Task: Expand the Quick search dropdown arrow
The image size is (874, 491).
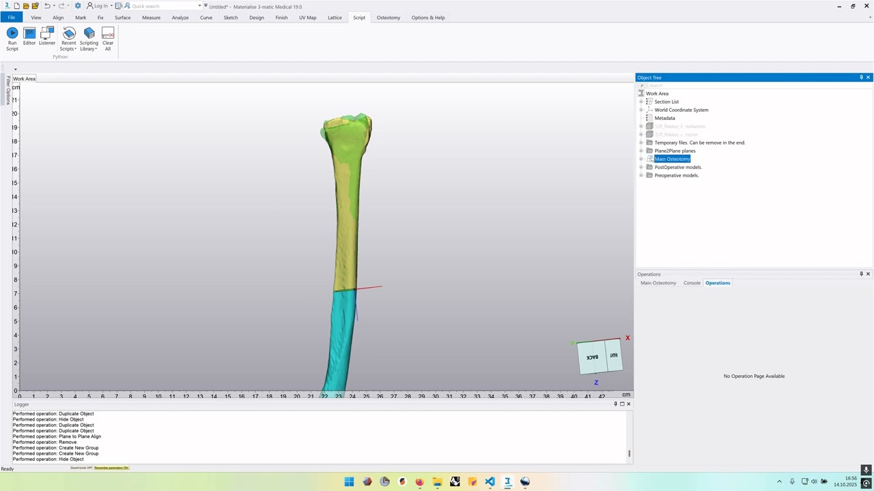Action: [199, 6]
